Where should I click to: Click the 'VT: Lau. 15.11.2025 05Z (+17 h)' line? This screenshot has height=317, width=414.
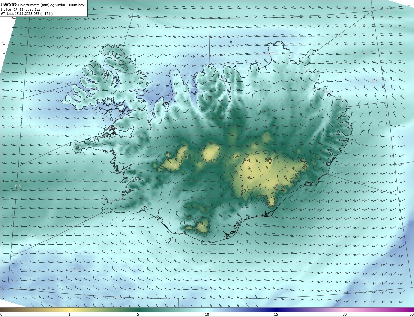27,14
